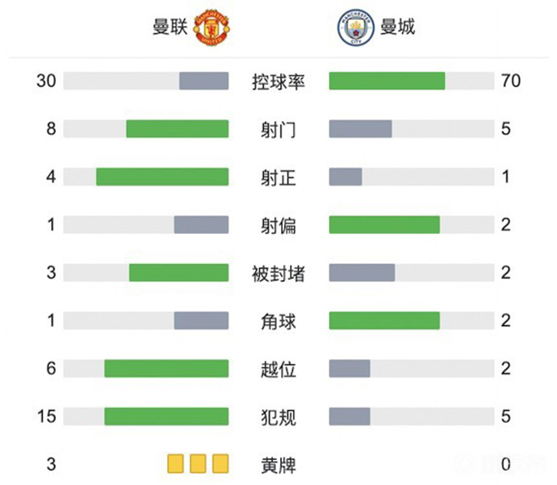Click Manchester United's possession value 30

click(46, 81)
